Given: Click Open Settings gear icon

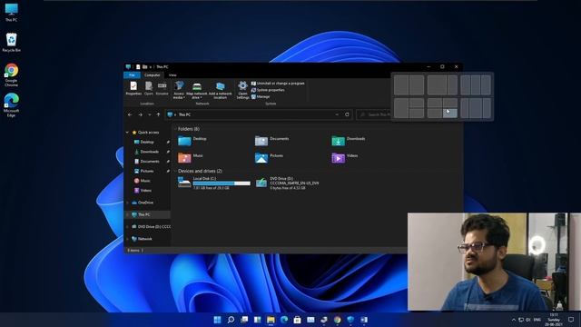Looking at the screenshot, I should click(242, 90).
